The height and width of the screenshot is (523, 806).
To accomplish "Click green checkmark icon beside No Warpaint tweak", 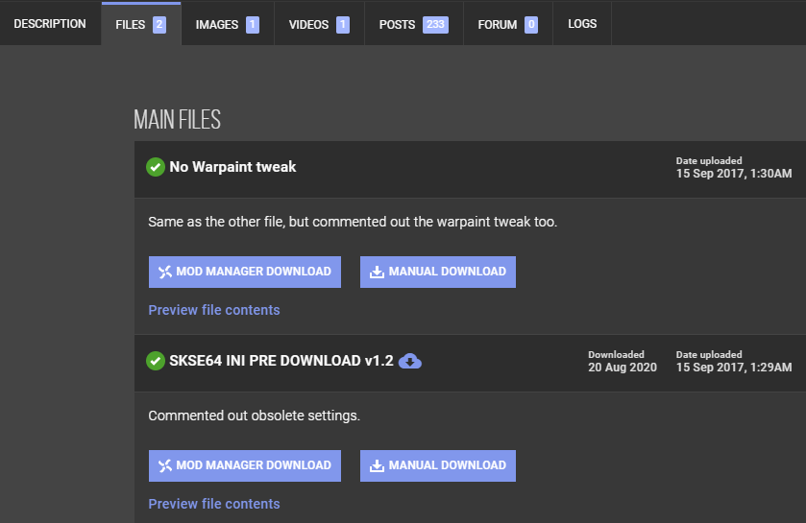I will coord(156,167).
